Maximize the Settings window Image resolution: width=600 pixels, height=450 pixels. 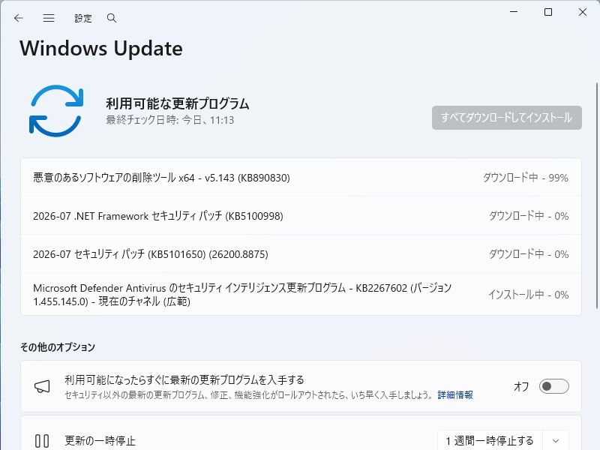[548, 12]
